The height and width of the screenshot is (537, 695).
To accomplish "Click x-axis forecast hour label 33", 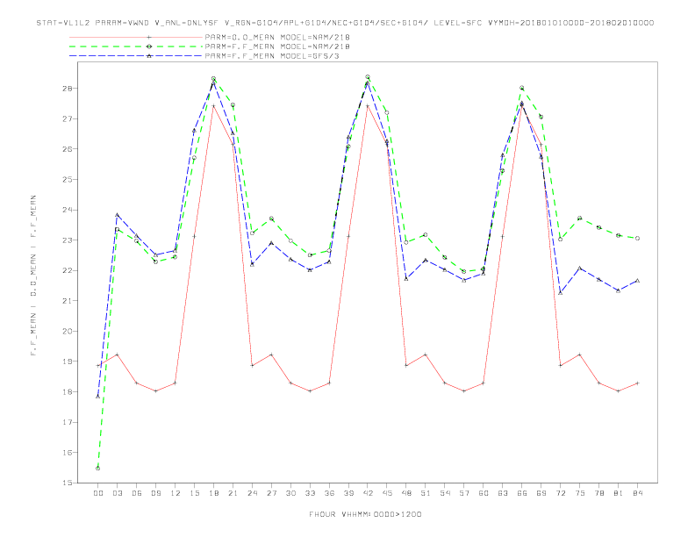I will point(310,493).
